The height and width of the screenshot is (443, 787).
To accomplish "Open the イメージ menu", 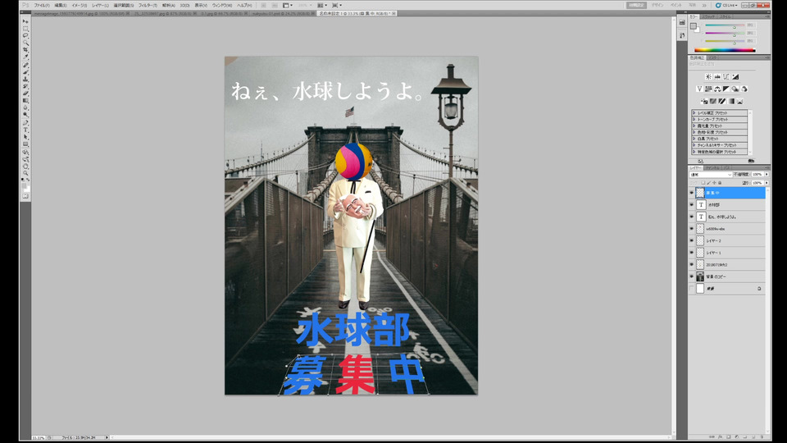I will coord(80,6).
